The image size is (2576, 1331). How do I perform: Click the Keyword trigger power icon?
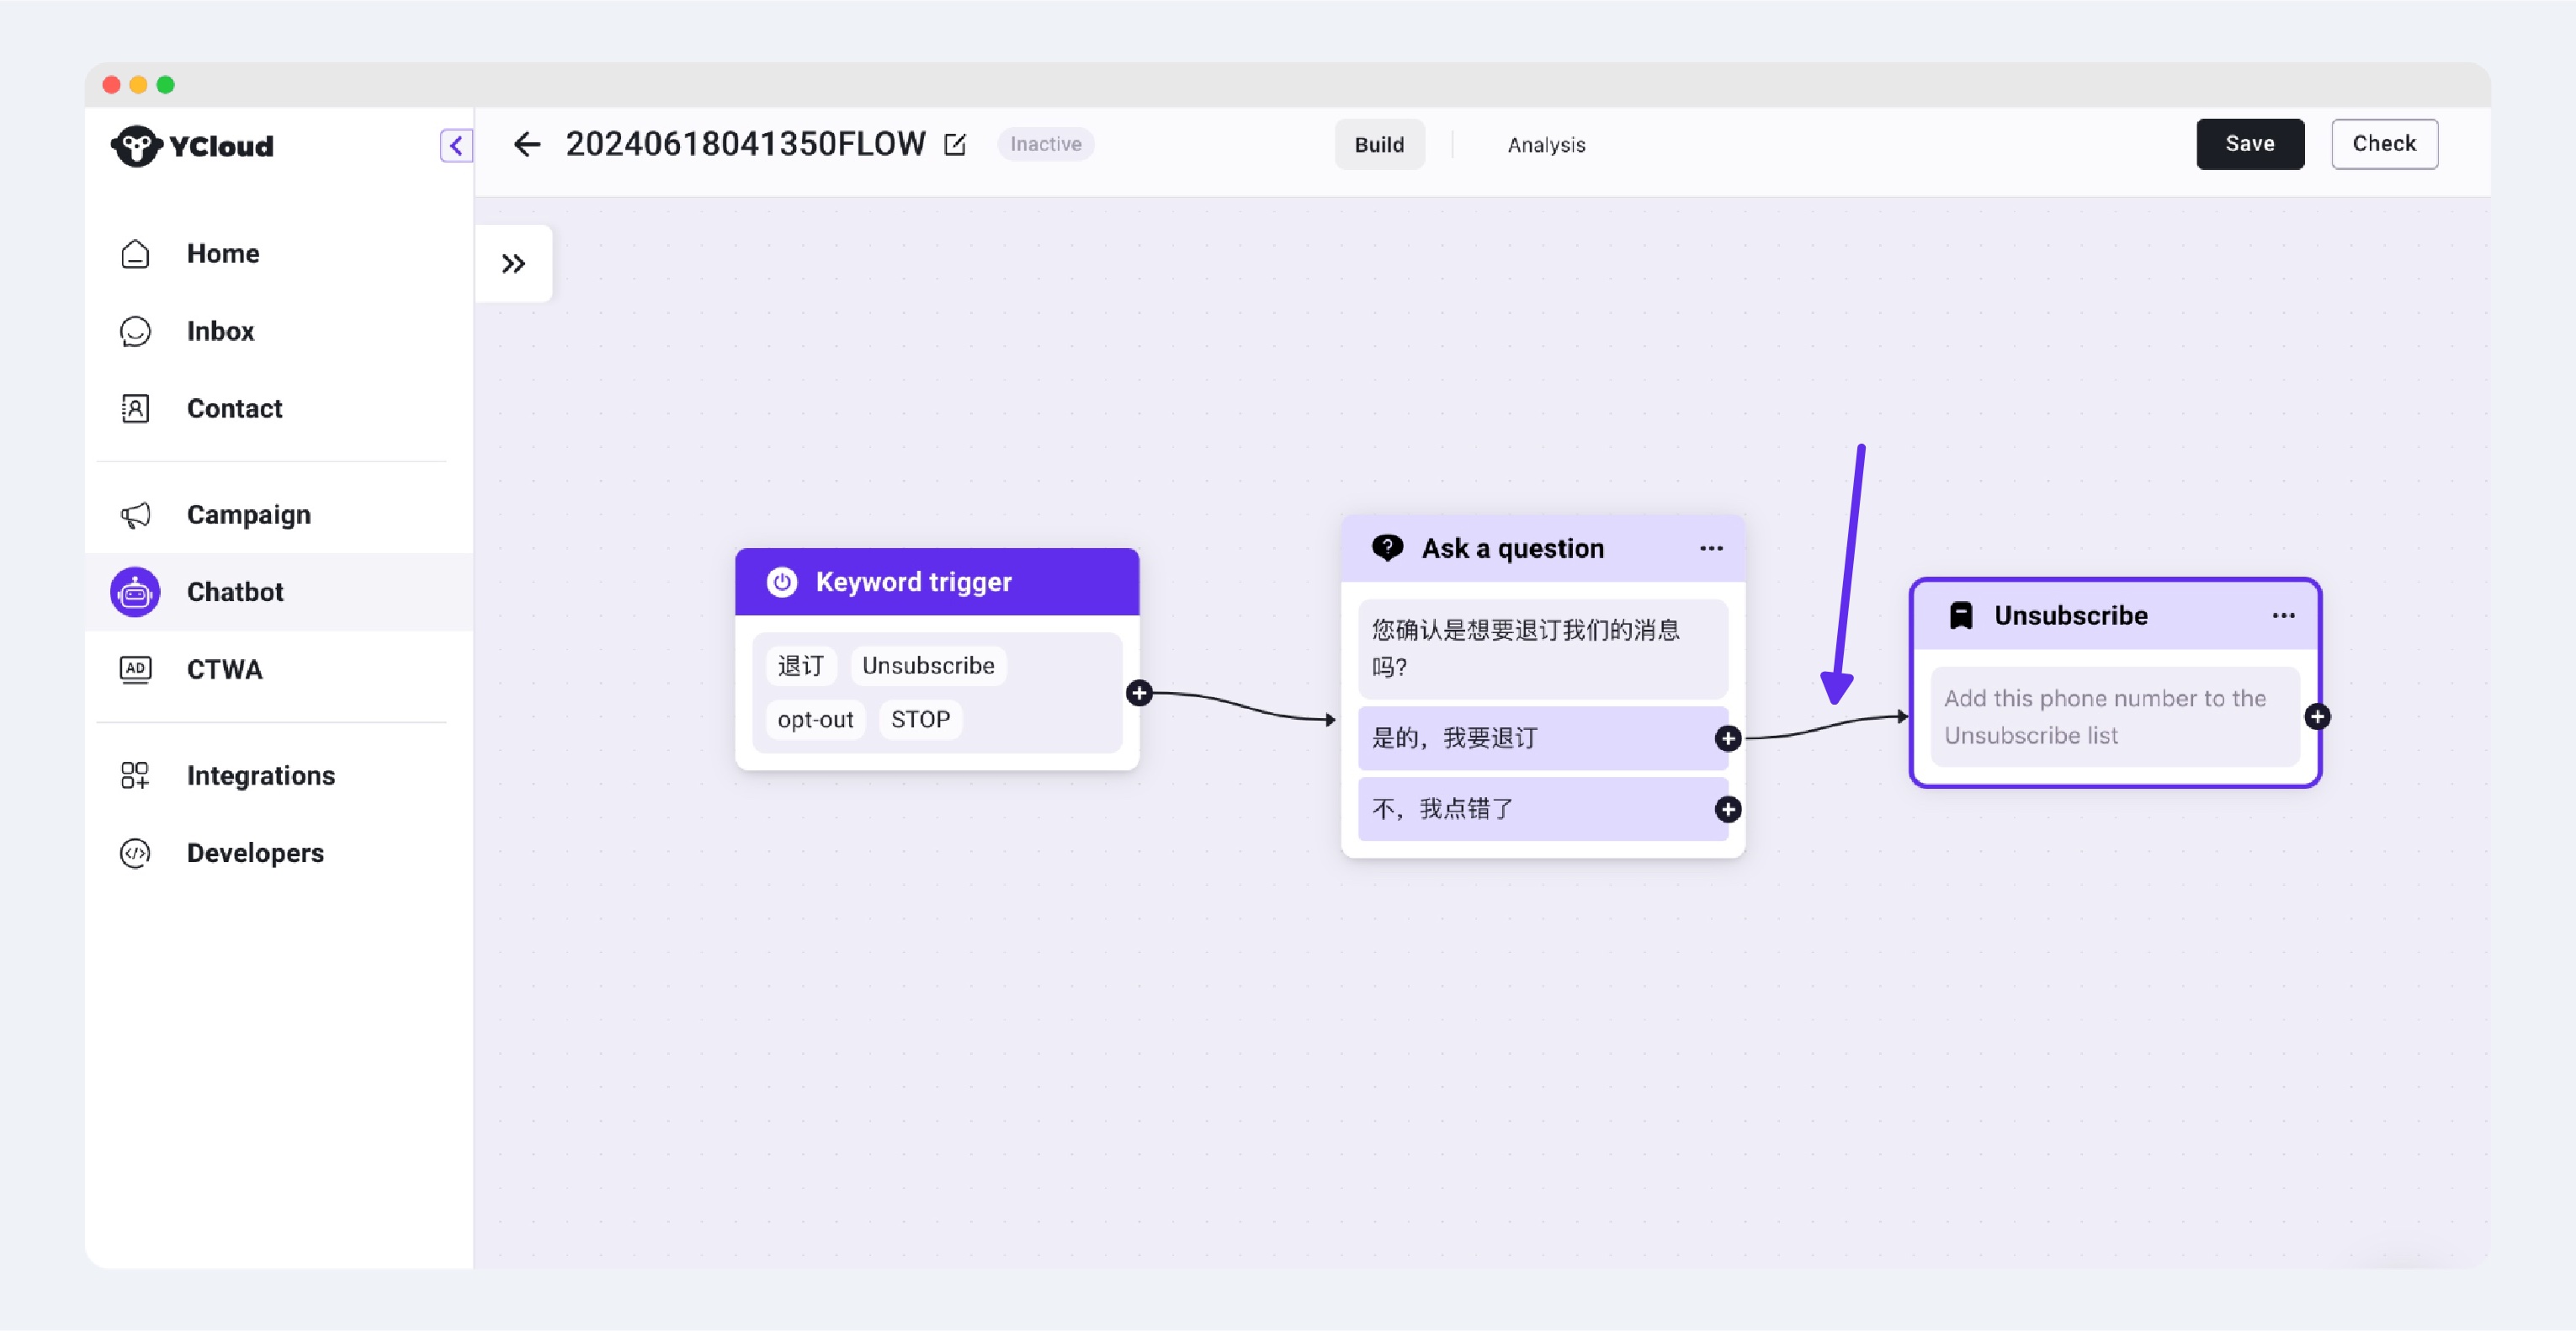point(782,582)
